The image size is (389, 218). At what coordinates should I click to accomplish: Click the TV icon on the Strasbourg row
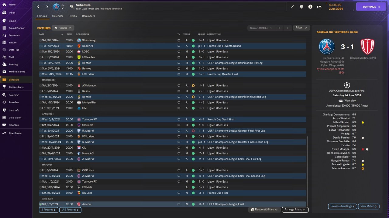[179, 40]
